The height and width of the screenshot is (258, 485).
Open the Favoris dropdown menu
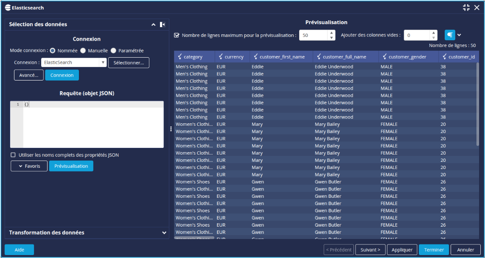tap(29, 166)
